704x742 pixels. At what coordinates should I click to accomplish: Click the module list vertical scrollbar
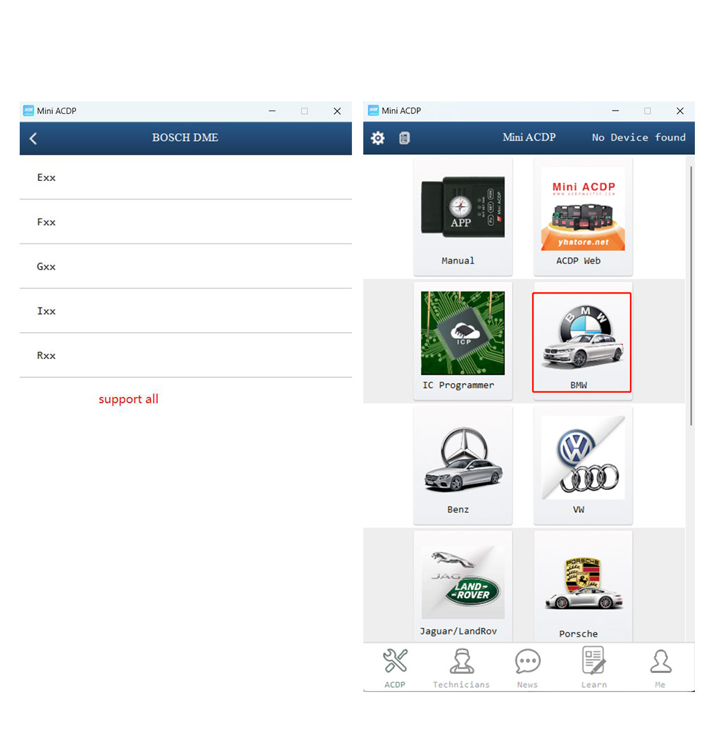pyautogui.click(x=691, y=296)
